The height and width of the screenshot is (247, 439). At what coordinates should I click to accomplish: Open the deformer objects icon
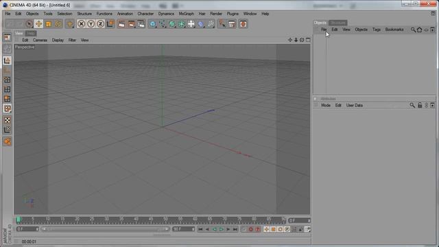(201, 24)
